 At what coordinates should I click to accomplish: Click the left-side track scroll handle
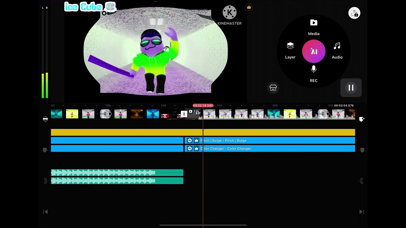coord(45,150)
